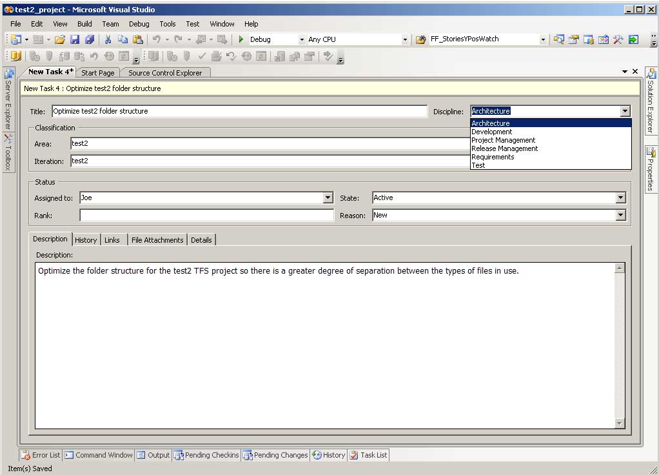
Task: Click the New Project toolbar icon
Action: coord(16,39)
